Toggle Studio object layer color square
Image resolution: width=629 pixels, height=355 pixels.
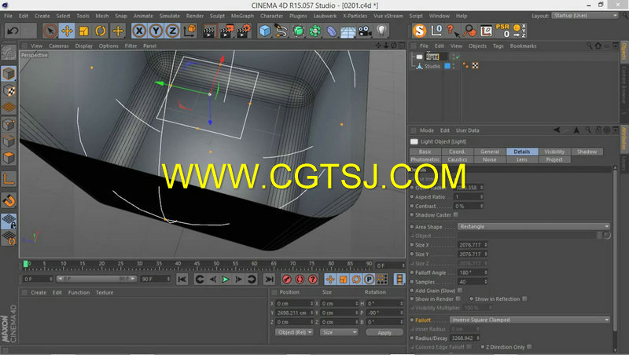click(447, 66)
